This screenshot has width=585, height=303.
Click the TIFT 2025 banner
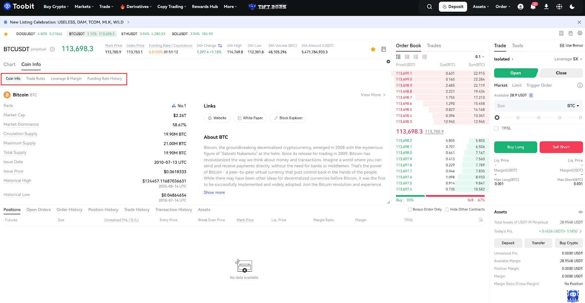pos(268,7)
